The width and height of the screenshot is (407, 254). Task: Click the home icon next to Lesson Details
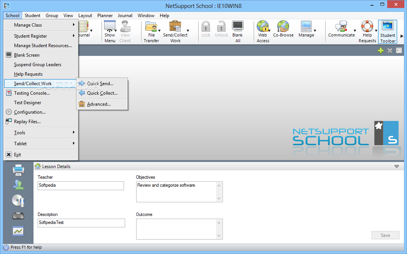(x=38, y=166)
